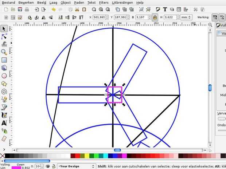Open the Your Design layer dropdown
Screen dimensions: 226x169
coord(77,166)
